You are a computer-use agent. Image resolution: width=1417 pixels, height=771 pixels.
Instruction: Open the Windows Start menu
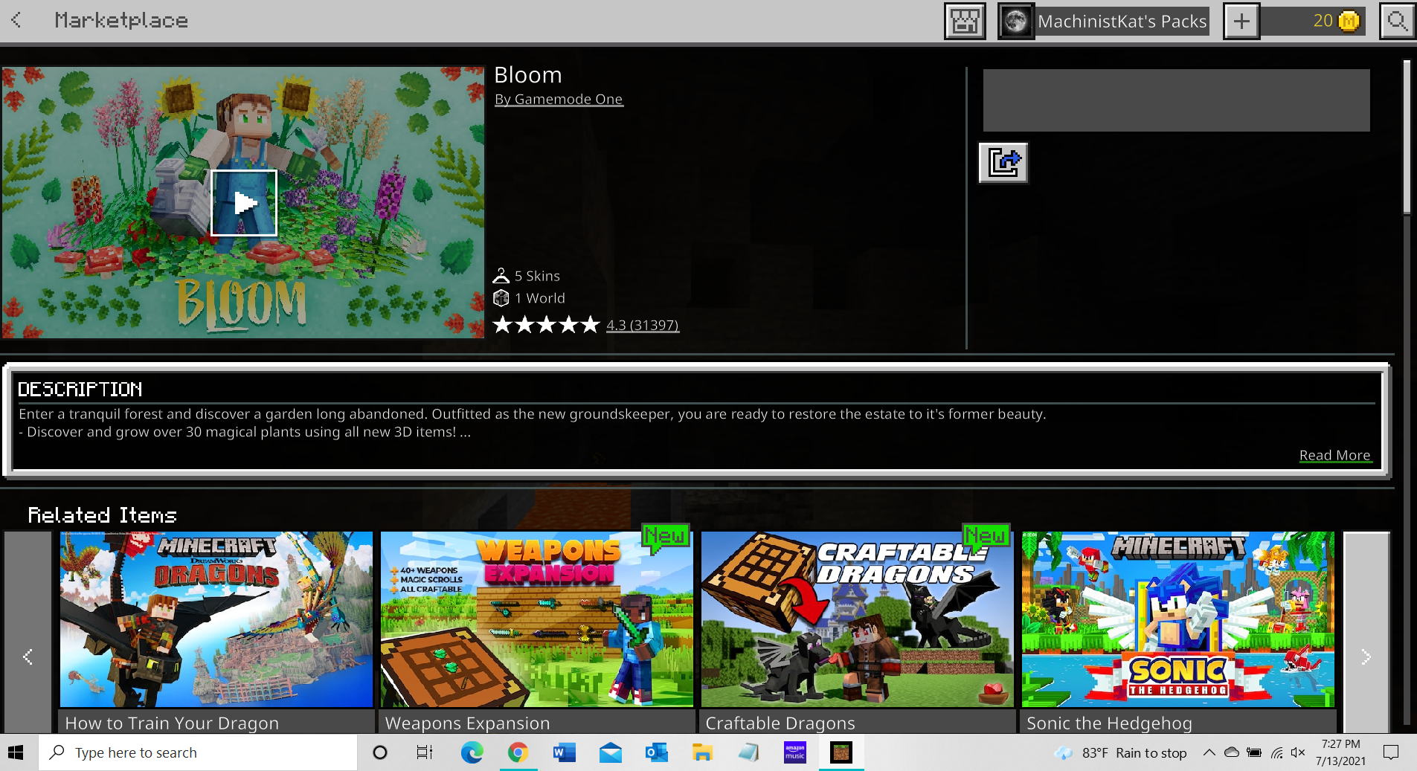pos(16,752)
